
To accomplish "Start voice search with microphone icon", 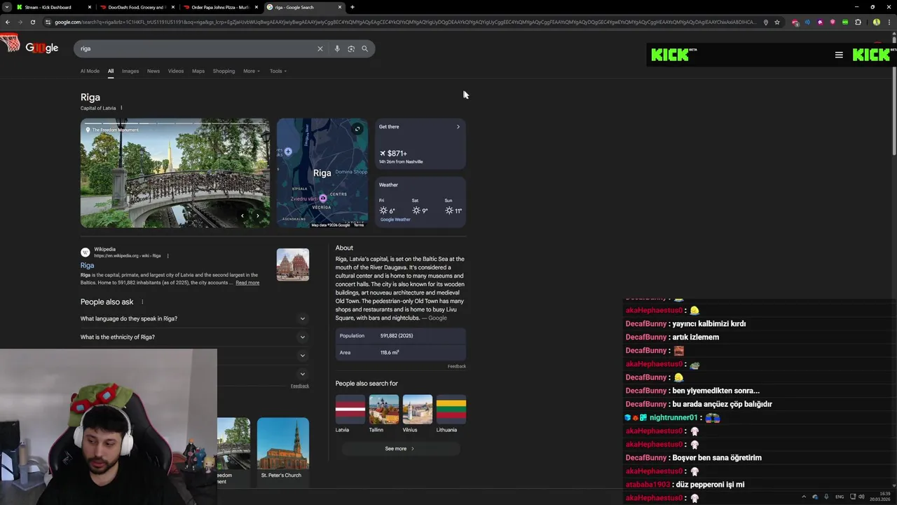I will click(337, 48).
